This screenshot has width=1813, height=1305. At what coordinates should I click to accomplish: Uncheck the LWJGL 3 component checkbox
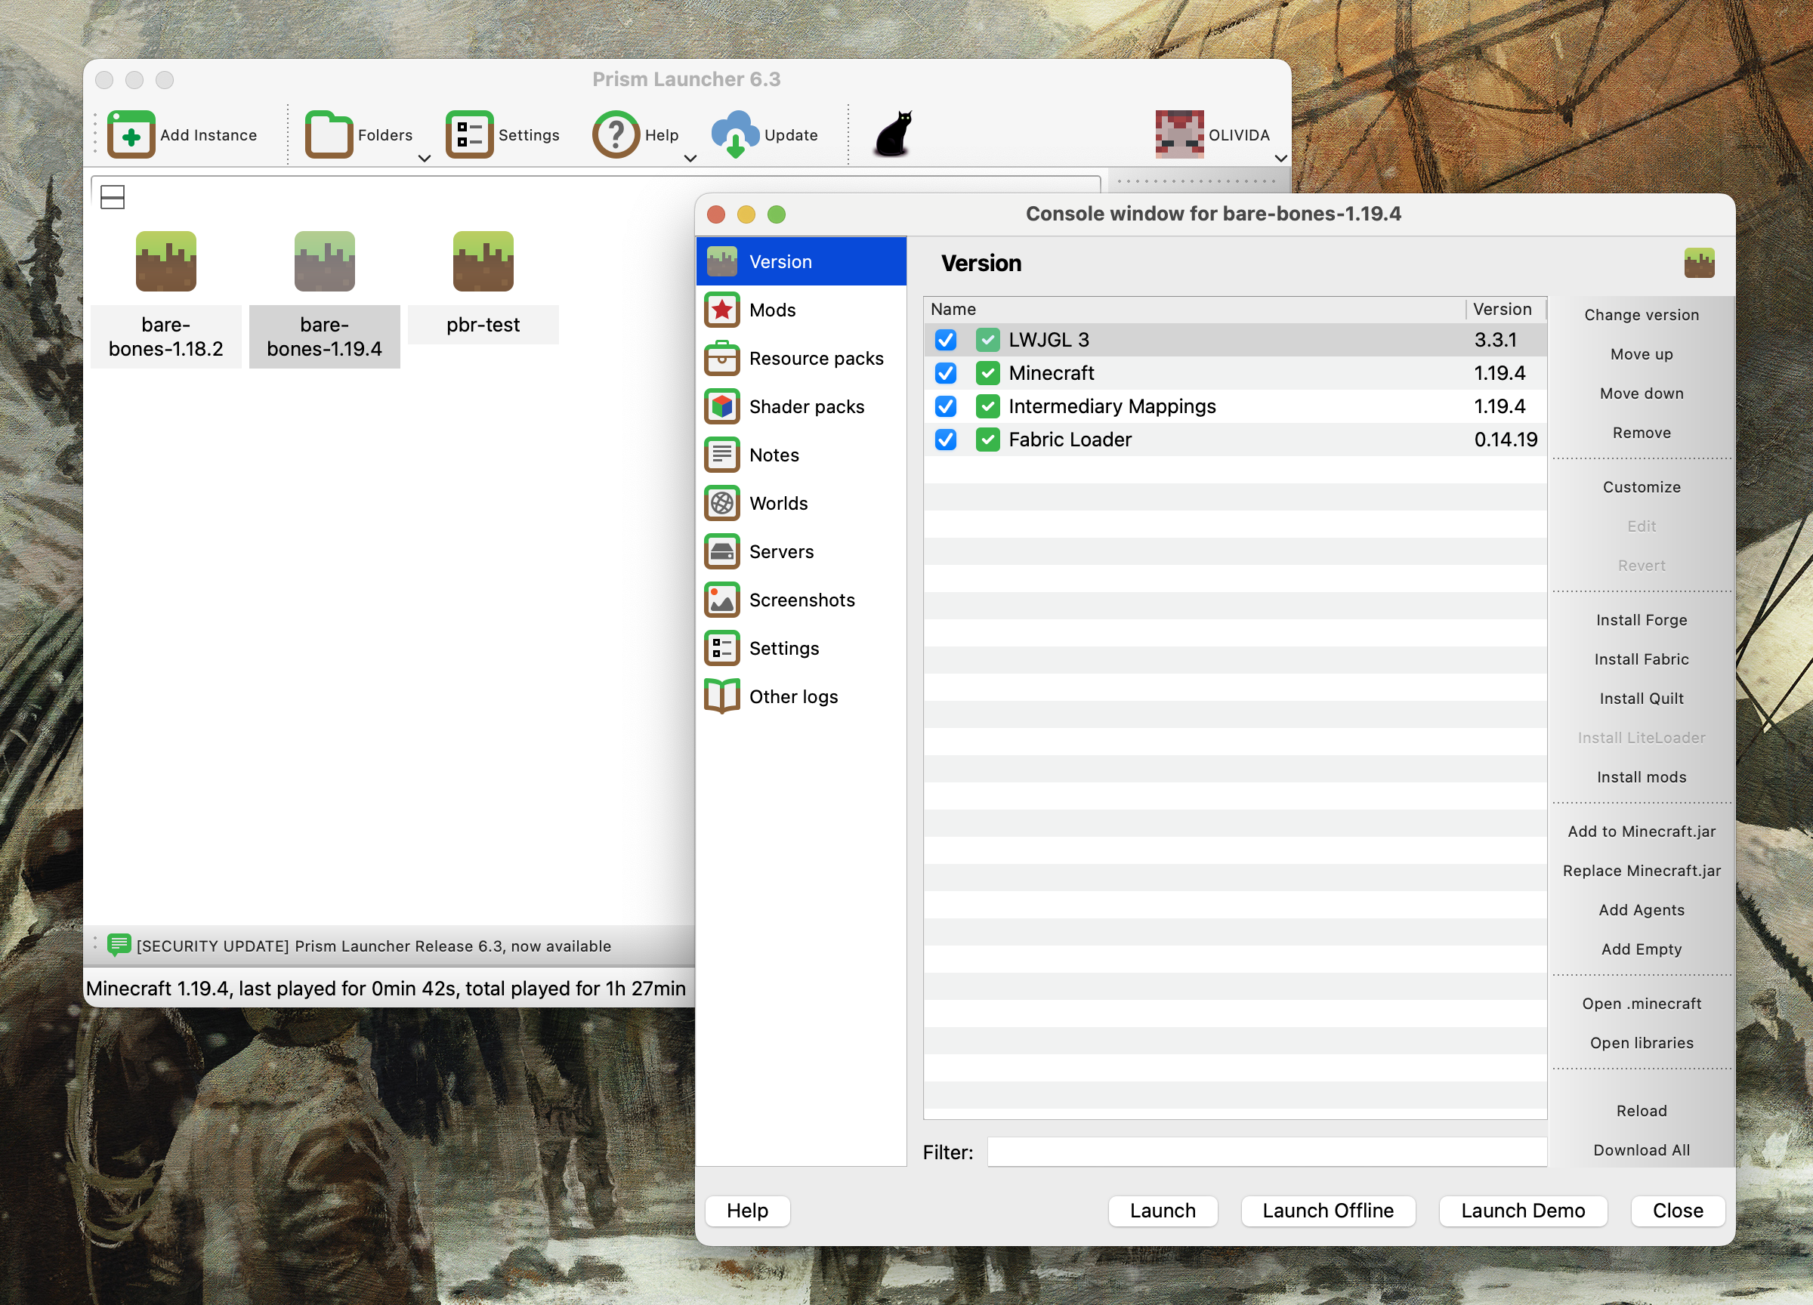pyautogui.click(x=946, y=340)
